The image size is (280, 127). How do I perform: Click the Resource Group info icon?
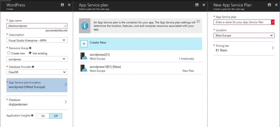click(30, 48)
